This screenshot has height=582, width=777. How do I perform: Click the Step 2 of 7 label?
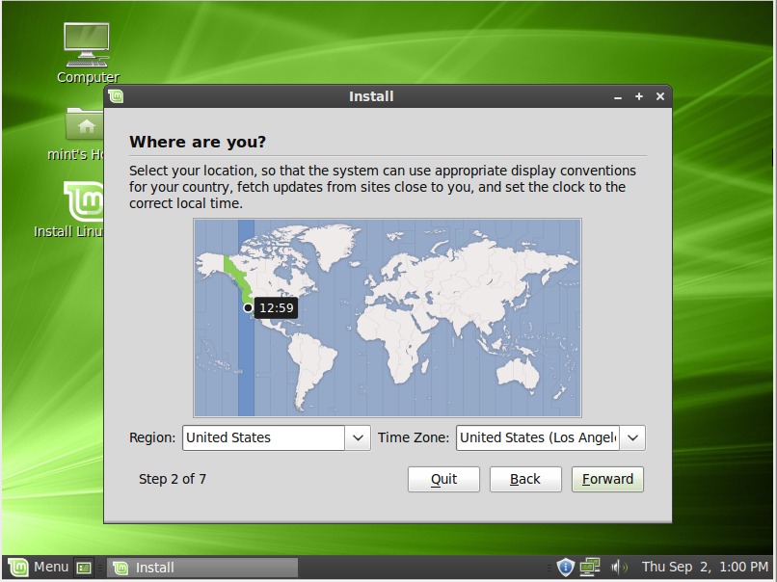[x=173, y=479]
